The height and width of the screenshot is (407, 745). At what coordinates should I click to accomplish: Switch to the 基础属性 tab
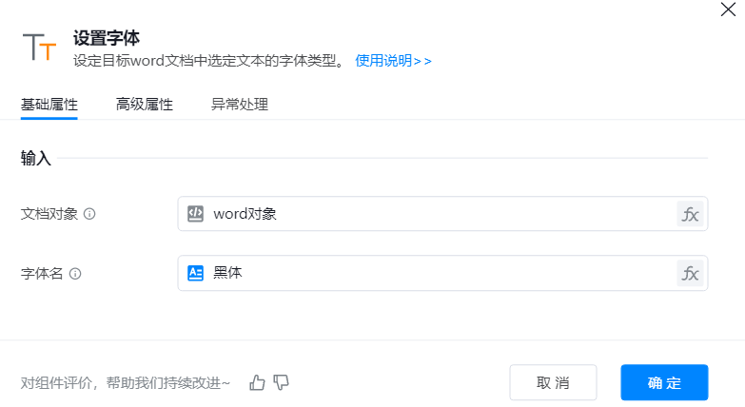(49, 105)
